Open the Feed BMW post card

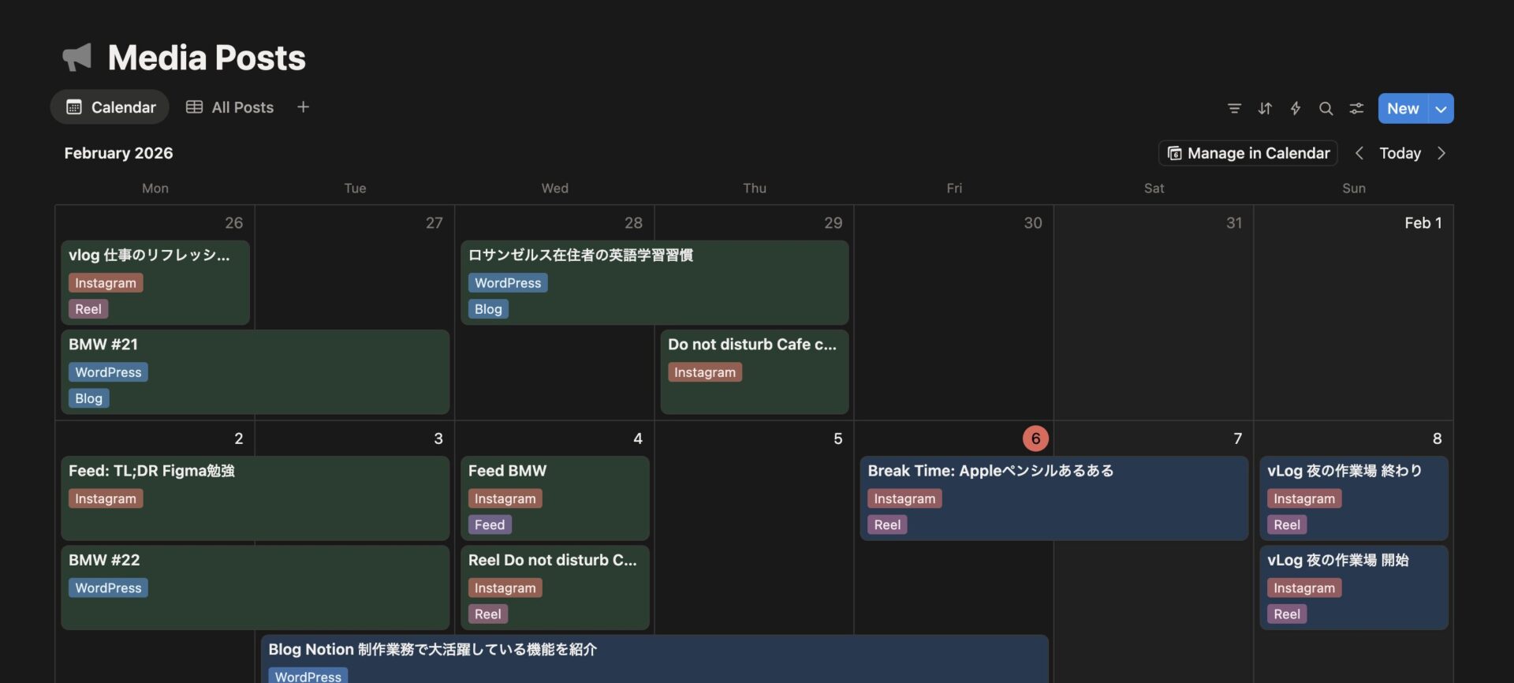[554, 498]
